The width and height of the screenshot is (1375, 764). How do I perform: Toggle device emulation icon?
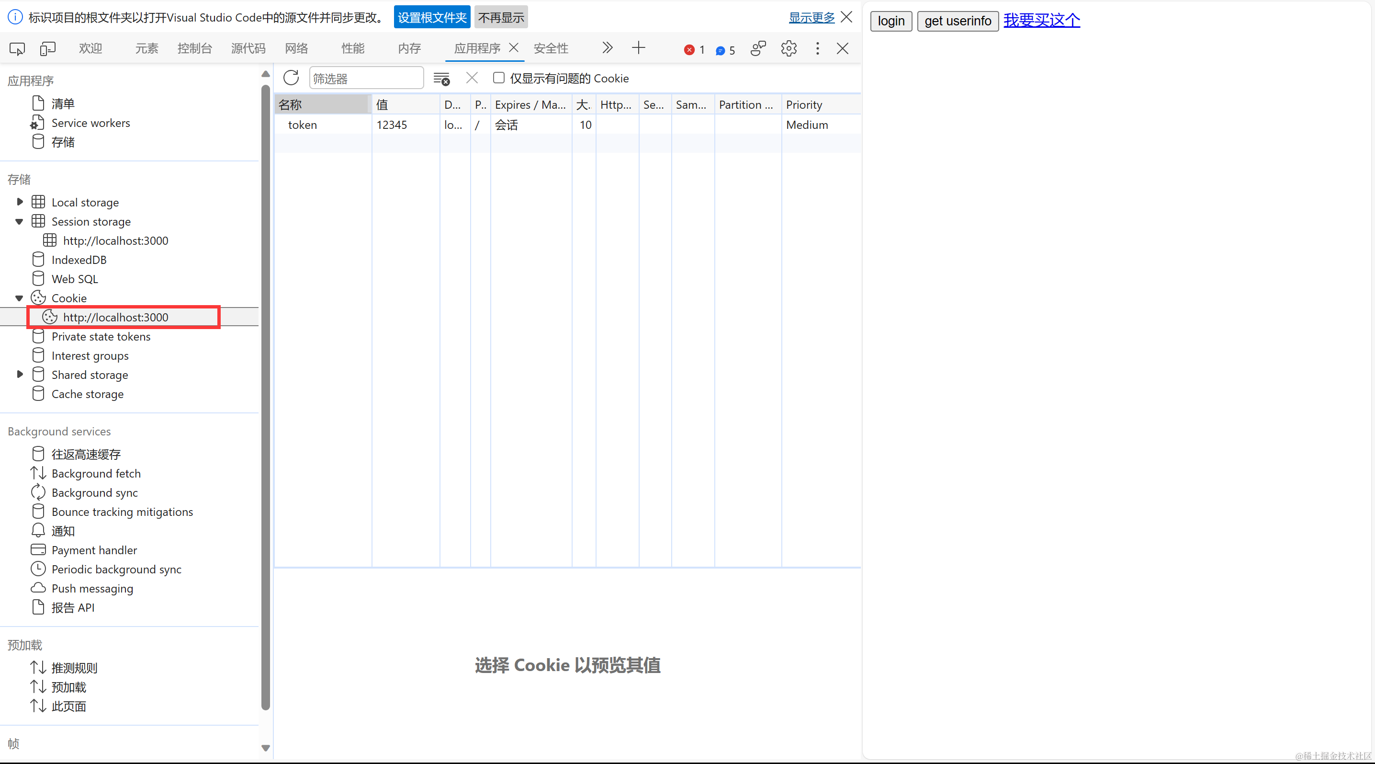47,48
